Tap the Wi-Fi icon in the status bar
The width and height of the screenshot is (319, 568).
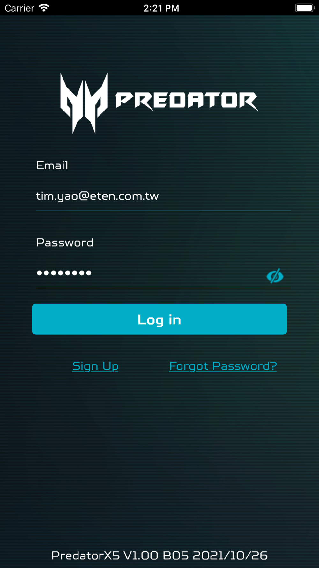point(44,8)
